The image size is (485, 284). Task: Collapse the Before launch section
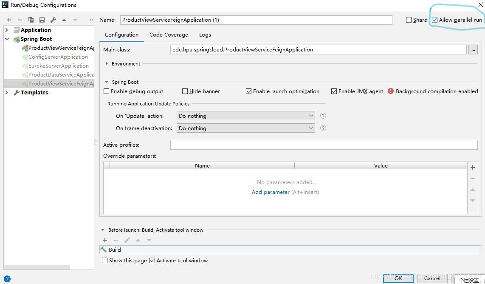click(x=103, y=230)
